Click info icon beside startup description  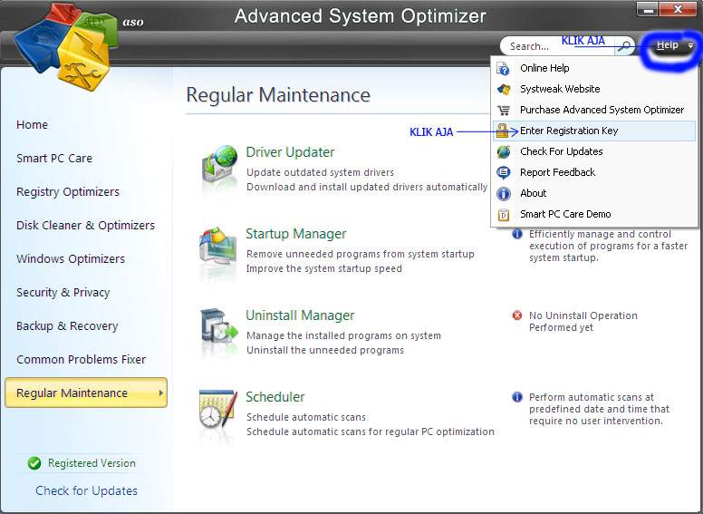(517, 234)
